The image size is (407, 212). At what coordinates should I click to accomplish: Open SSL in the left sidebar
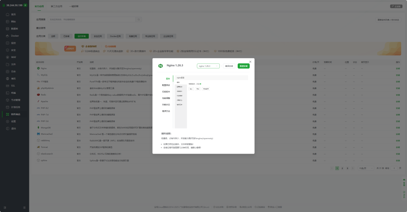point(13,86)
